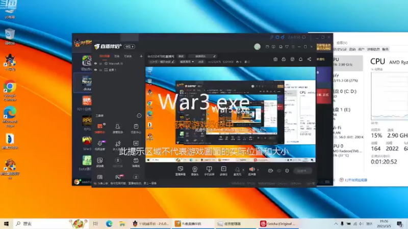Click the user avatar in live companion
408x229 pixels.
coord(258,46)
